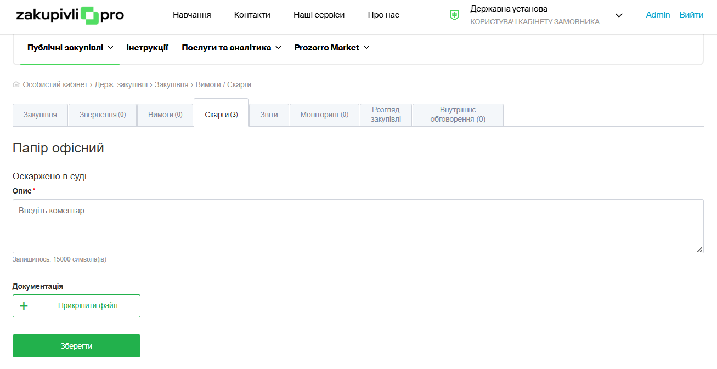Click the zakupivli.pro logo

70,15
